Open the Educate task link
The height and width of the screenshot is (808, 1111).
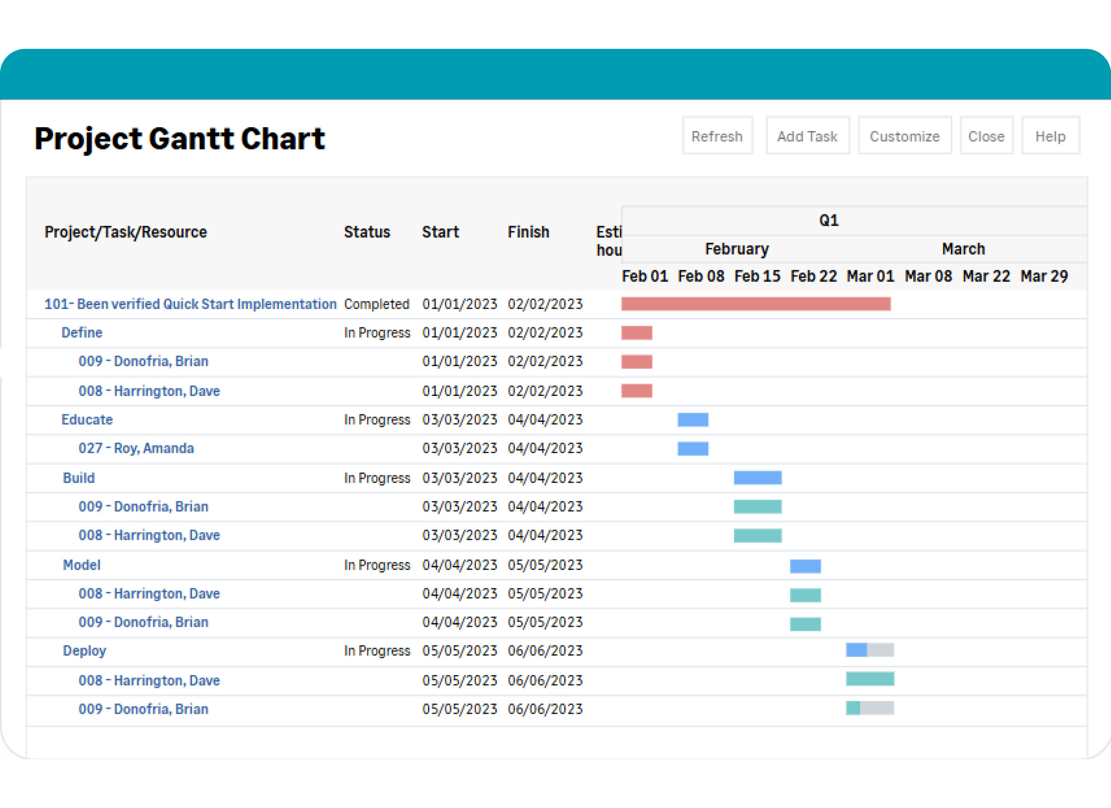(x=87, y=420)
